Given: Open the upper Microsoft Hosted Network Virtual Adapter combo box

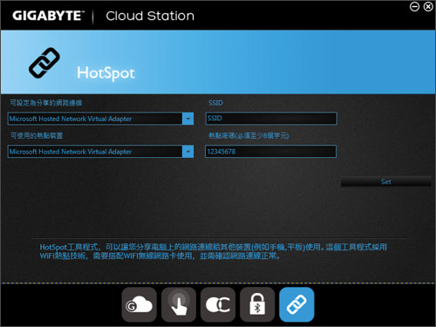Looking at the screenshot, I should click(100, 119).
